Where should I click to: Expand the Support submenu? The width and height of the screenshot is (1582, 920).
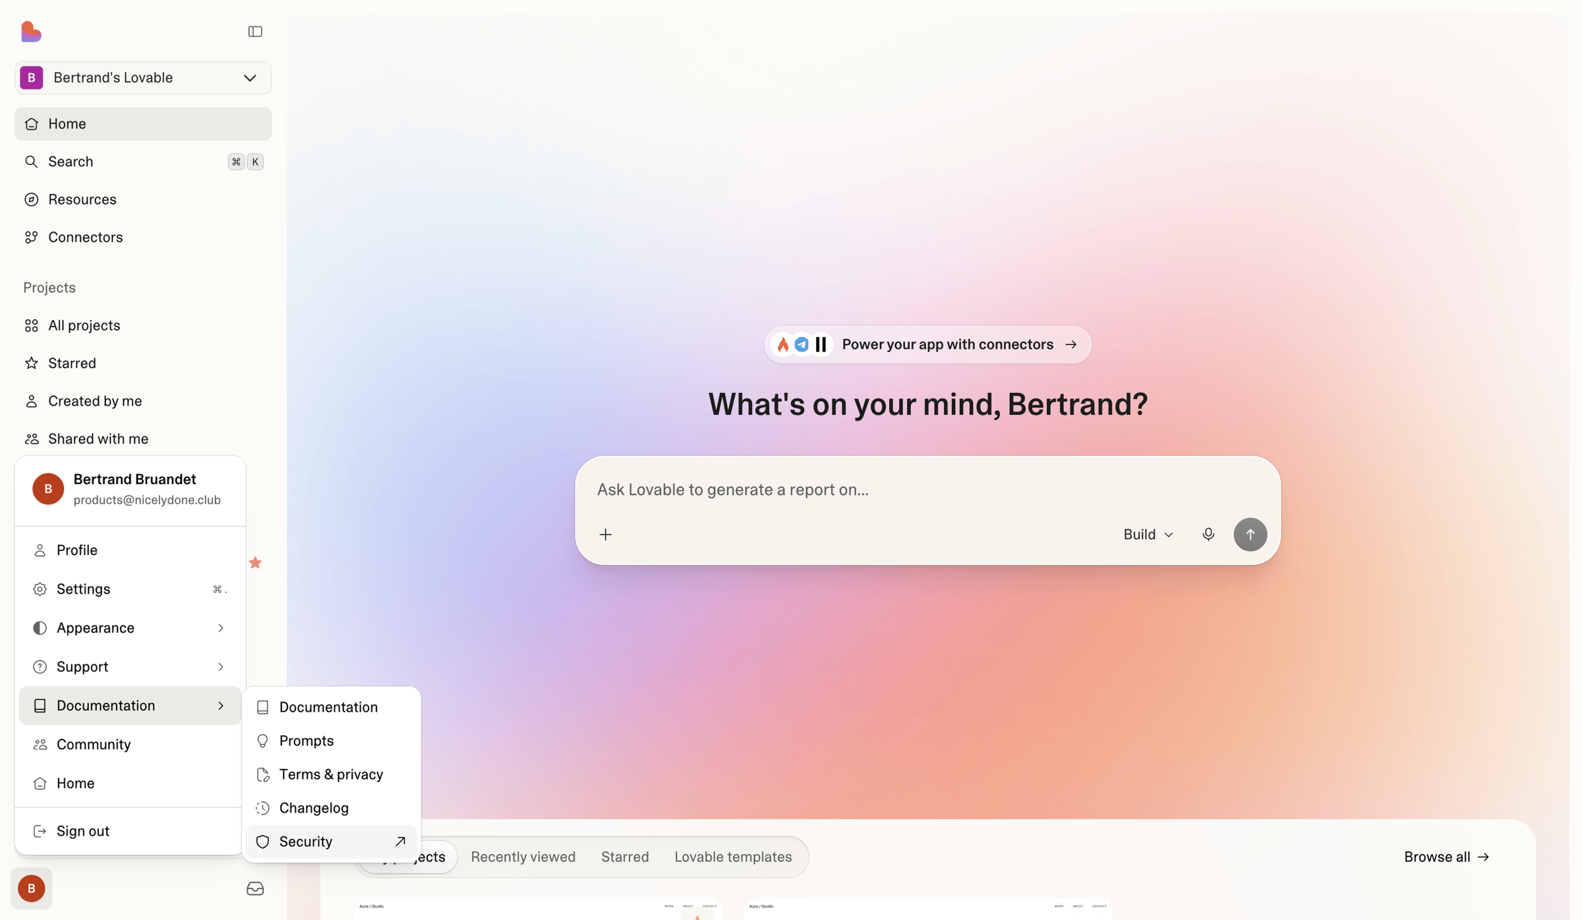[x=131, y=667]
